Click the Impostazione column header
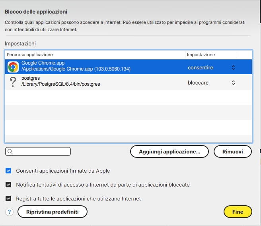This screenshot has height=226, width=261. [x=211, y=55]
